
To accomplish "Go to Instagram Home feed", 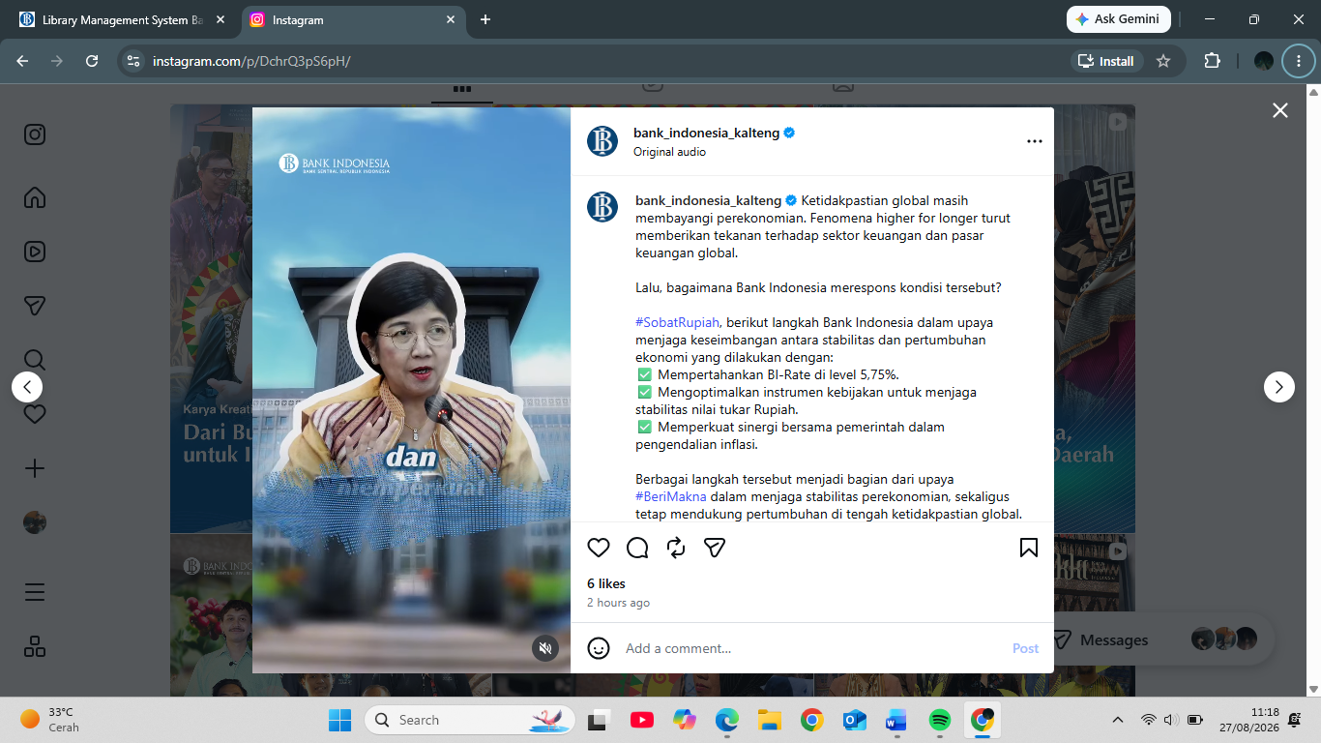I will [35, 197].
